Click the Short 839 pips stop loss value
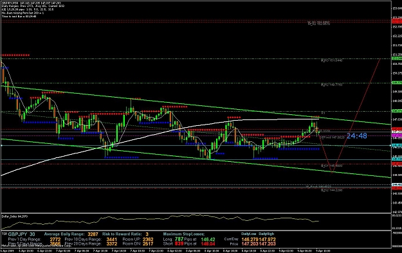Screen dimensions: 402x253 coord(179,244)
